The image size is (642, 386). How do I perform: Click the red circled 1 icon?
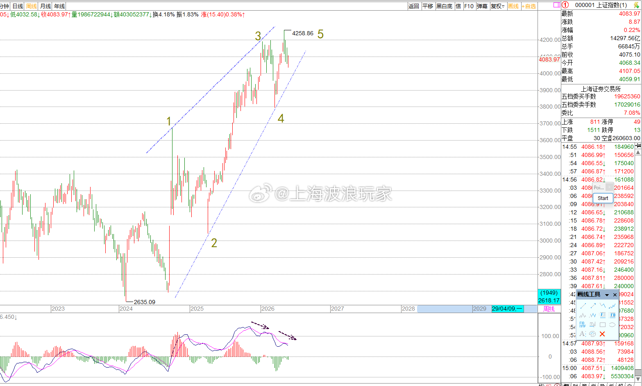pos(565,5)
